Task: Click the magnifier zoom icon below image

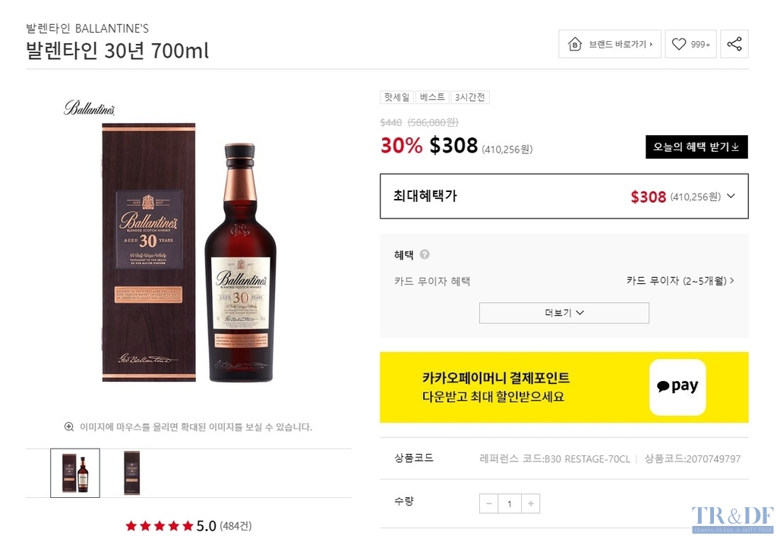Action: [x=69, y=427]
